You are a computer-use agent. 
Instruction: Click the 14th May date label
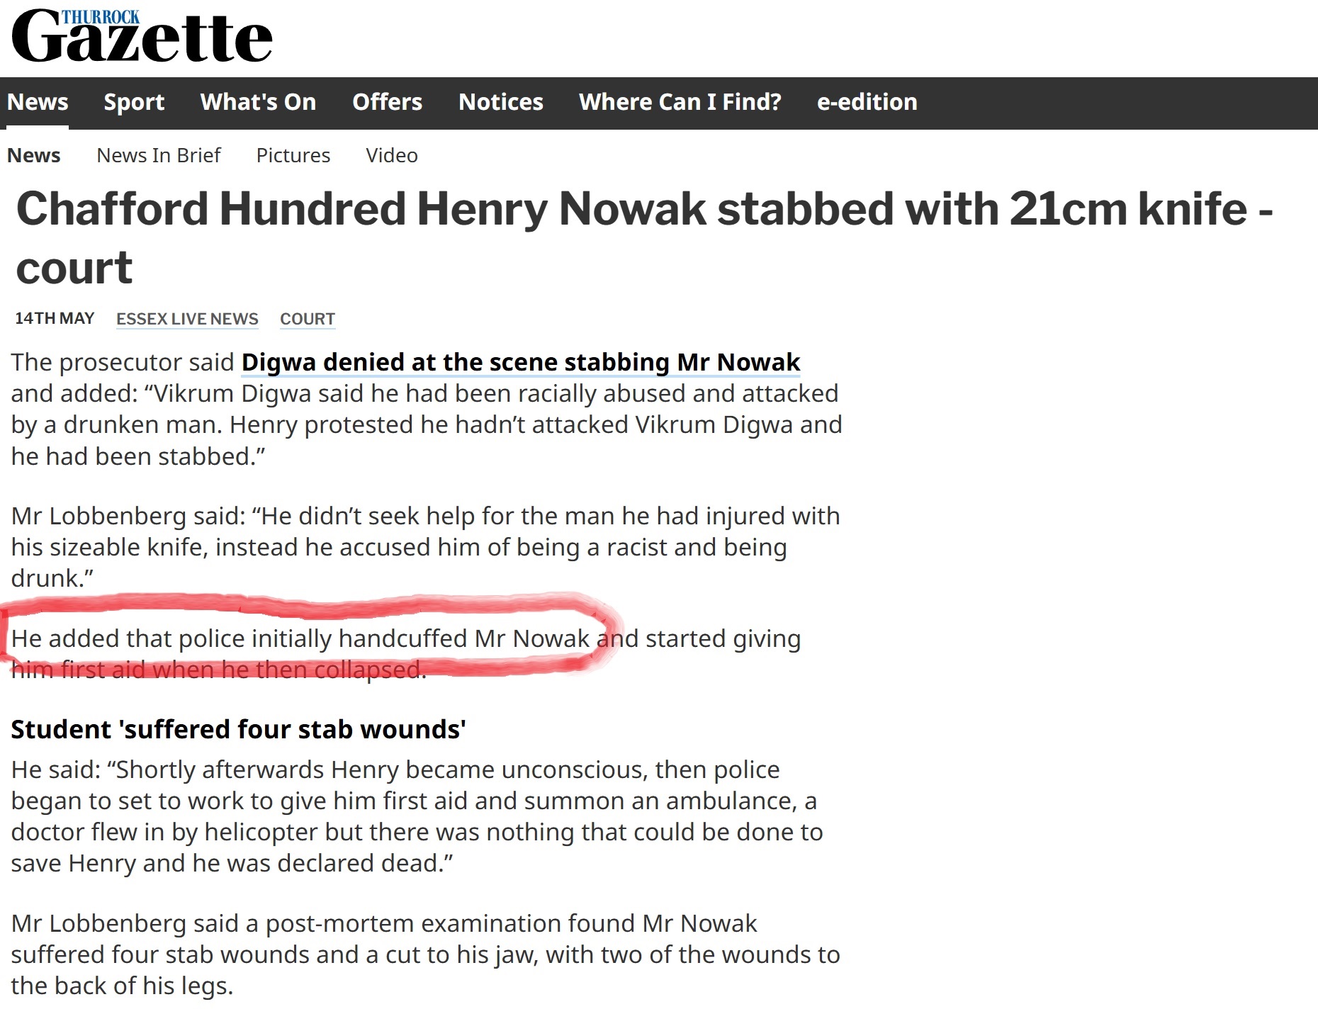pos(55,318)
